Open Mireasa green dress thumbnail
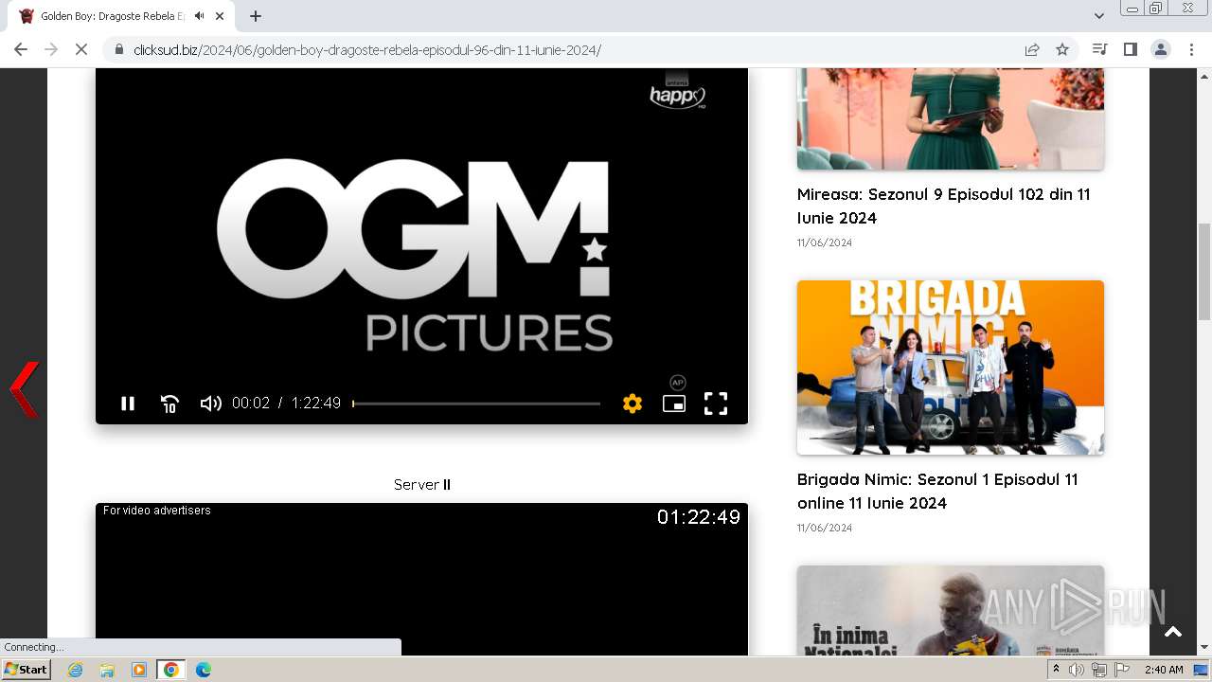 coord(951,118)
